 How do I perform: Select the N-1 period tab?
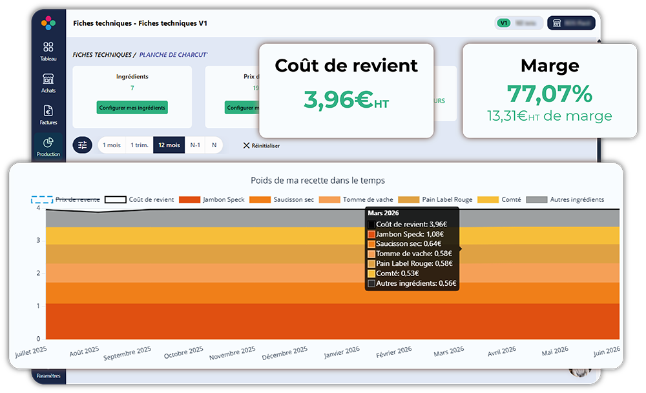pyautogui.click(x=195, y=145)
